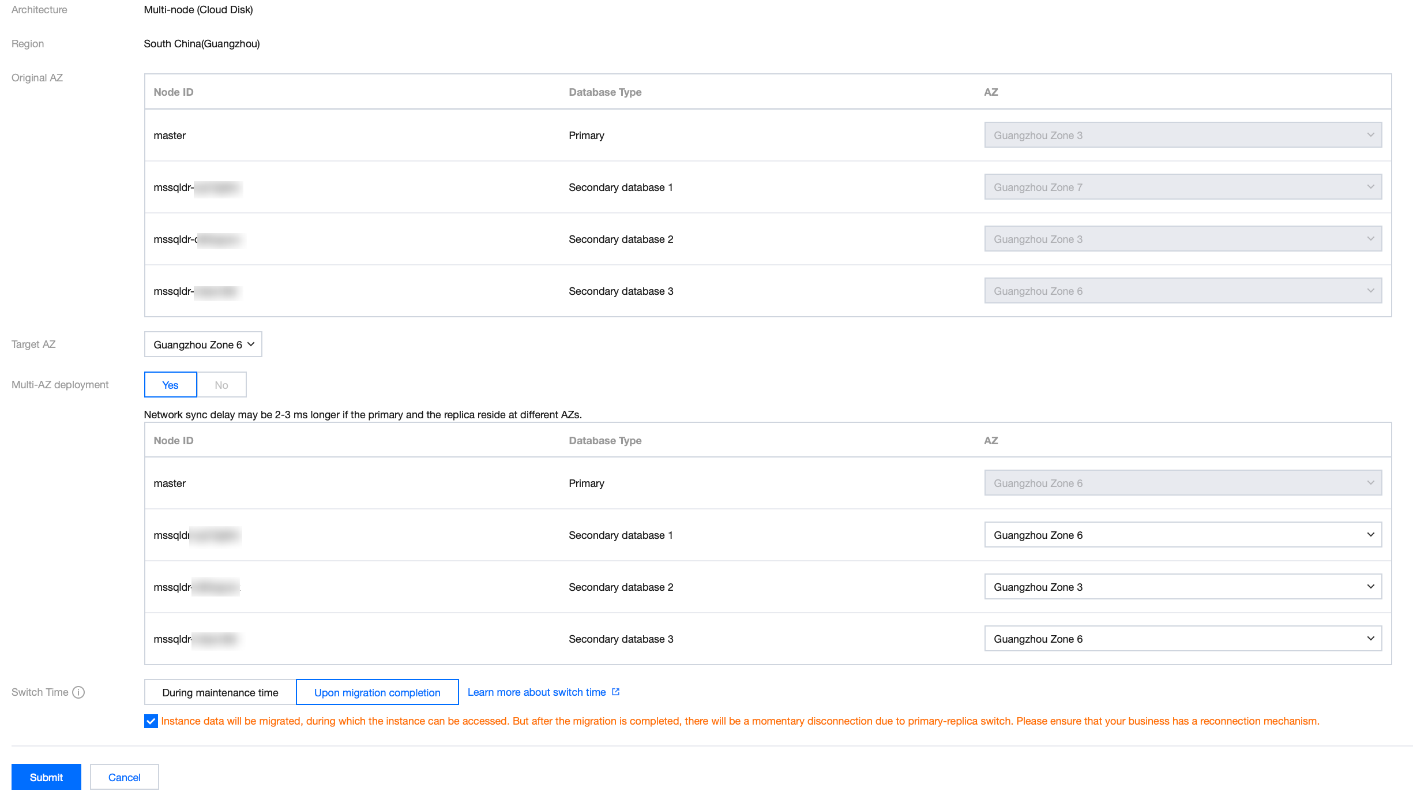1413x795 pixels.
Task: Click the chevron of the target master AZ dropdown
Action: 1370,483
